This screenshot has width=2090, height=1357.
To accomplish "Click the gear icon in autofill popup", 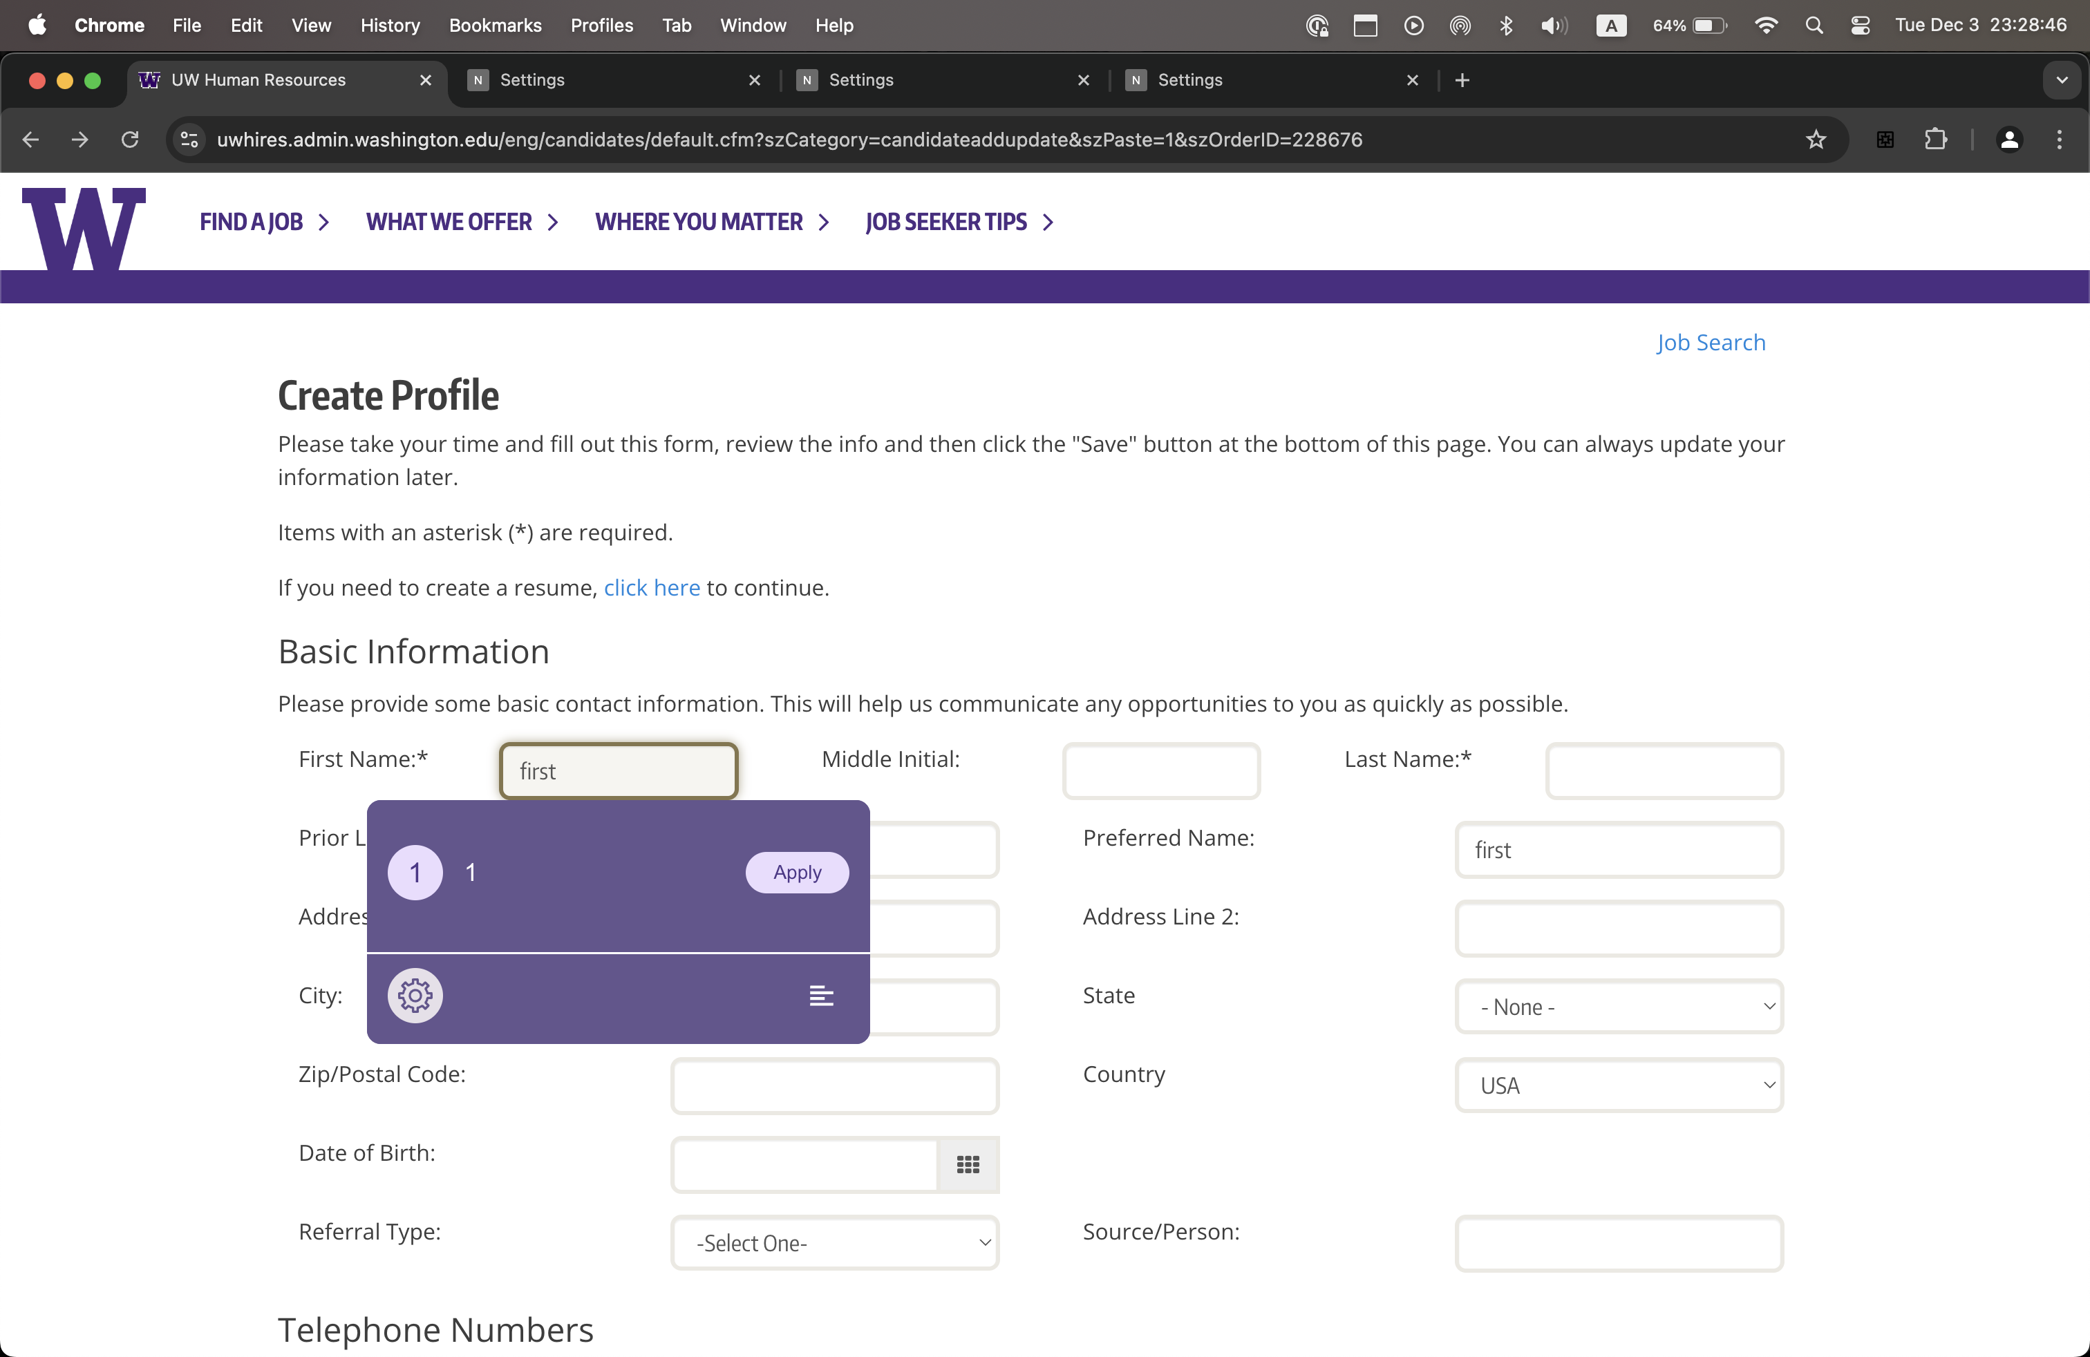I will [x=415, y=996].
